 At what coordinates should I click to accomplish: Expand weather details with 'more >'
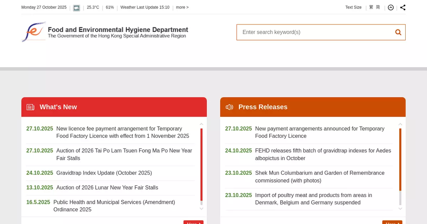pos(182,7)
